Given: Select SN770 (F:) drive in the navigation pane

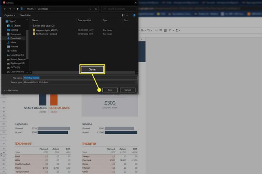Looking at the screenshot, I should tap(13, 68).
